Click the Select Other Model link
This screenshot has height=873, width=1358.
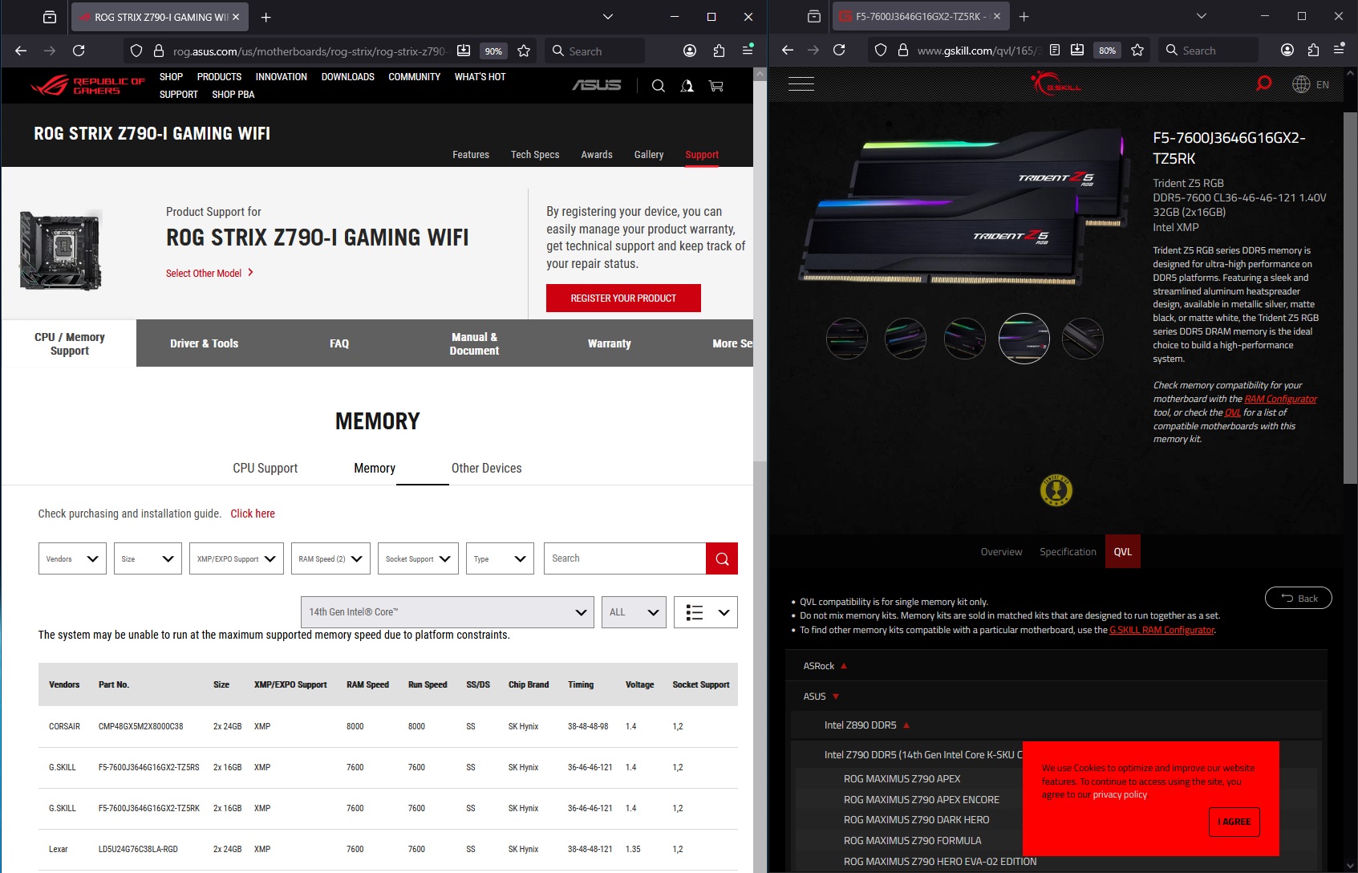(210, 274)
